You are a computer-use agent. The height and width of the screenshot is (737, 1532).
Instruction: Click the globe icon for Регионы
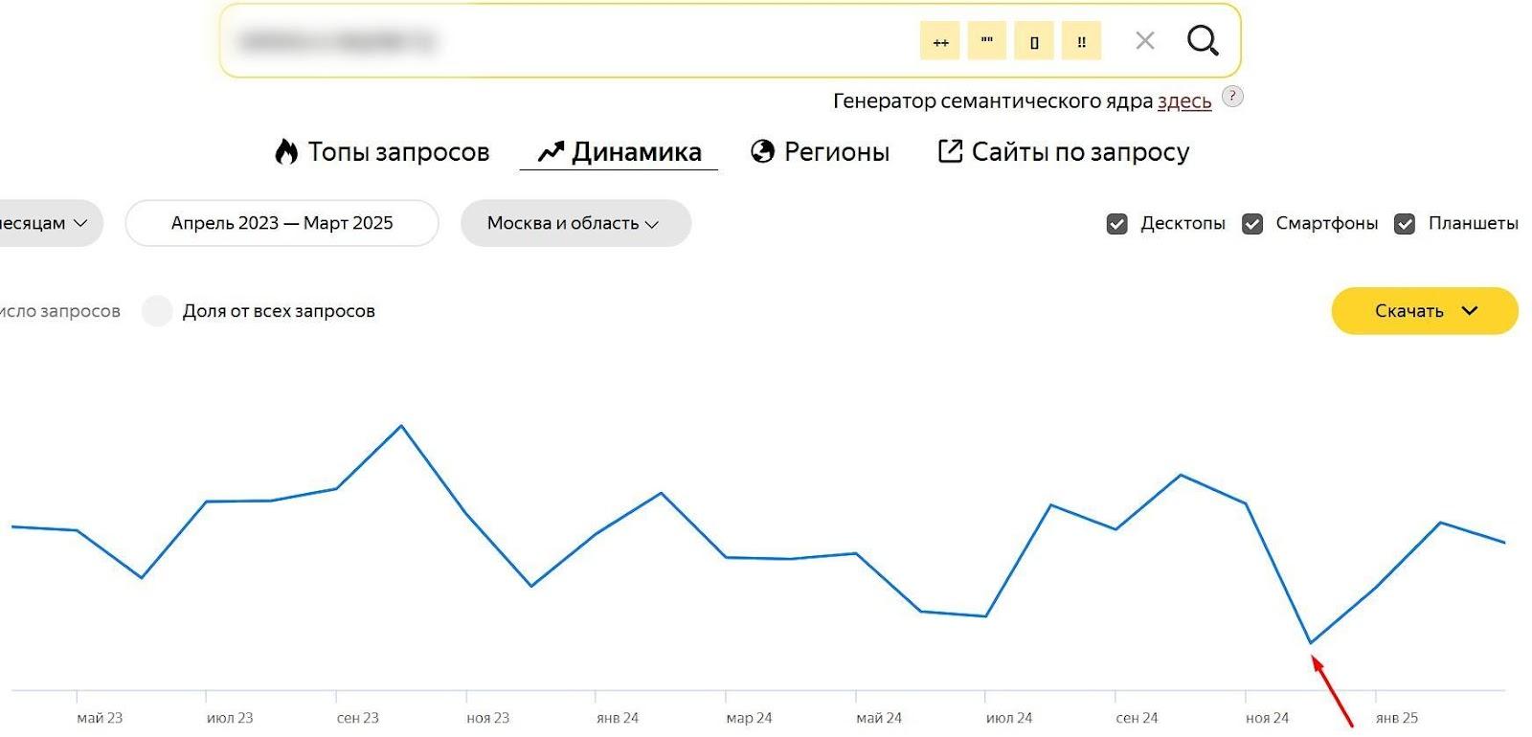point(762,152)
